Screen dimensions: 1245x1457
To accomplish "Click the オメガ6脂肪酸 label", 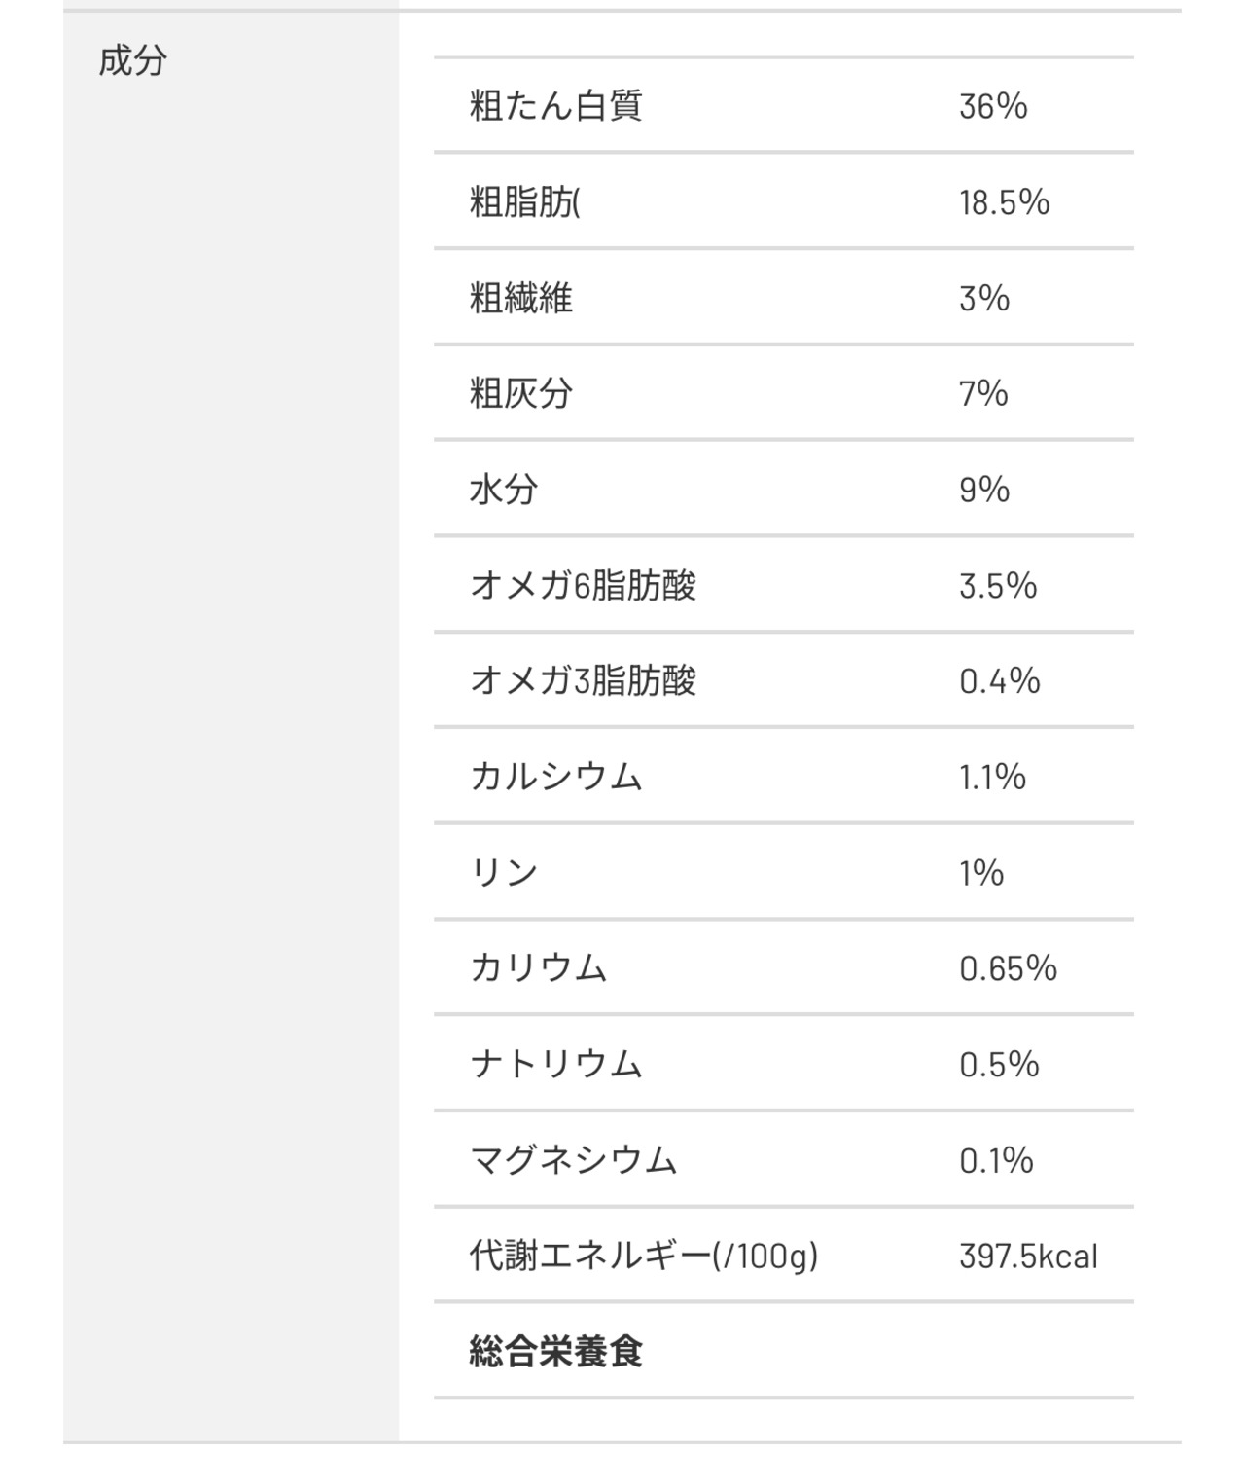I will [583, 585].
